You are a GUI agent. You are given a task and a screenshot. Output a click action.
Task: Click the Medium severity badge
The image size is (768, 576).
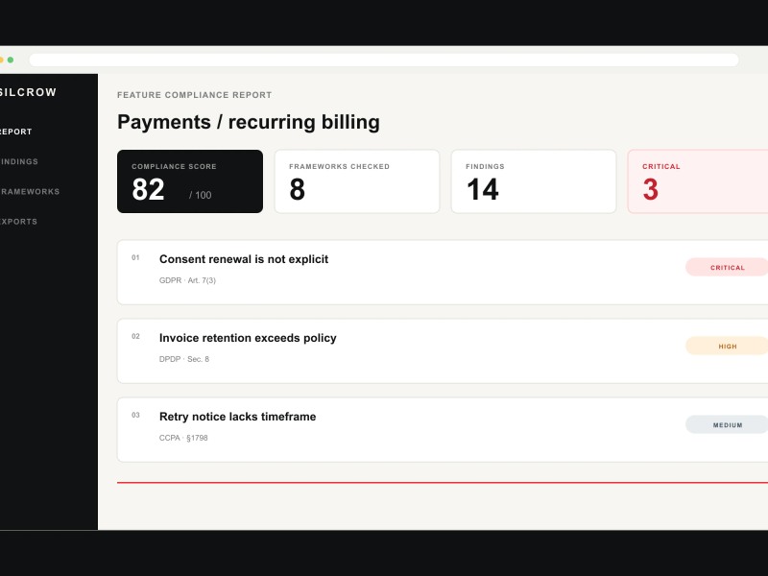pyautogui.click(x=727, y=424)
